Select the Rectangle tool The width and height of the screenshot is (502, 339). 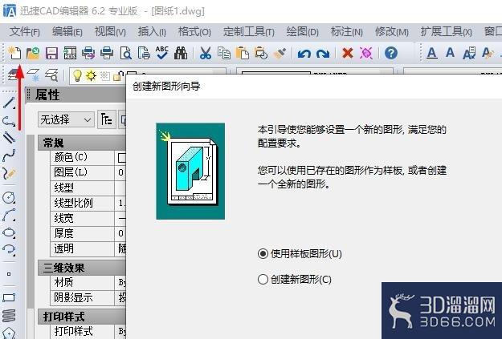tap(9, 298)
